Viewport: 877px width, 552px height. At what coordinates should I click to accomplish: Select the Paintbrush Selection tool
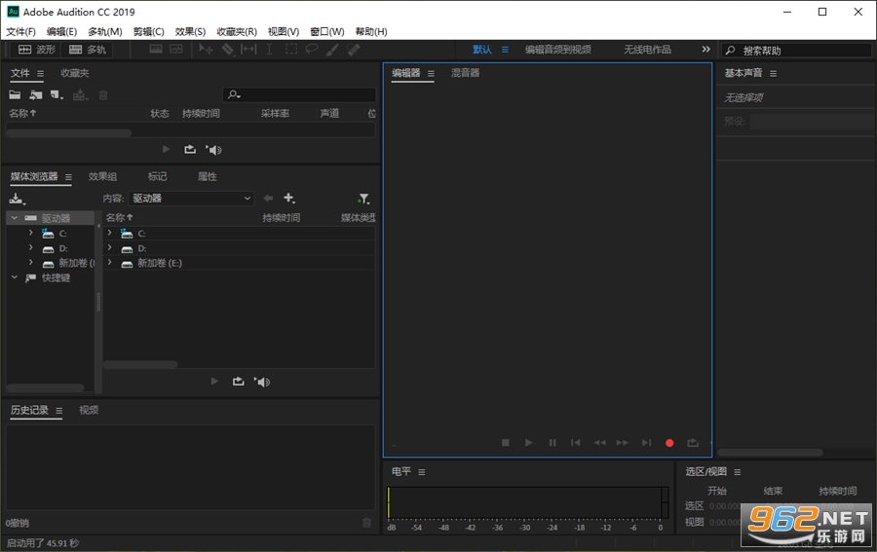[331, 50]
